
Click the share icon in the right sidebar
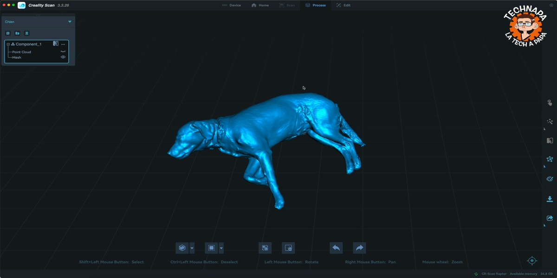pyautogui.click(x=550, y=218)
